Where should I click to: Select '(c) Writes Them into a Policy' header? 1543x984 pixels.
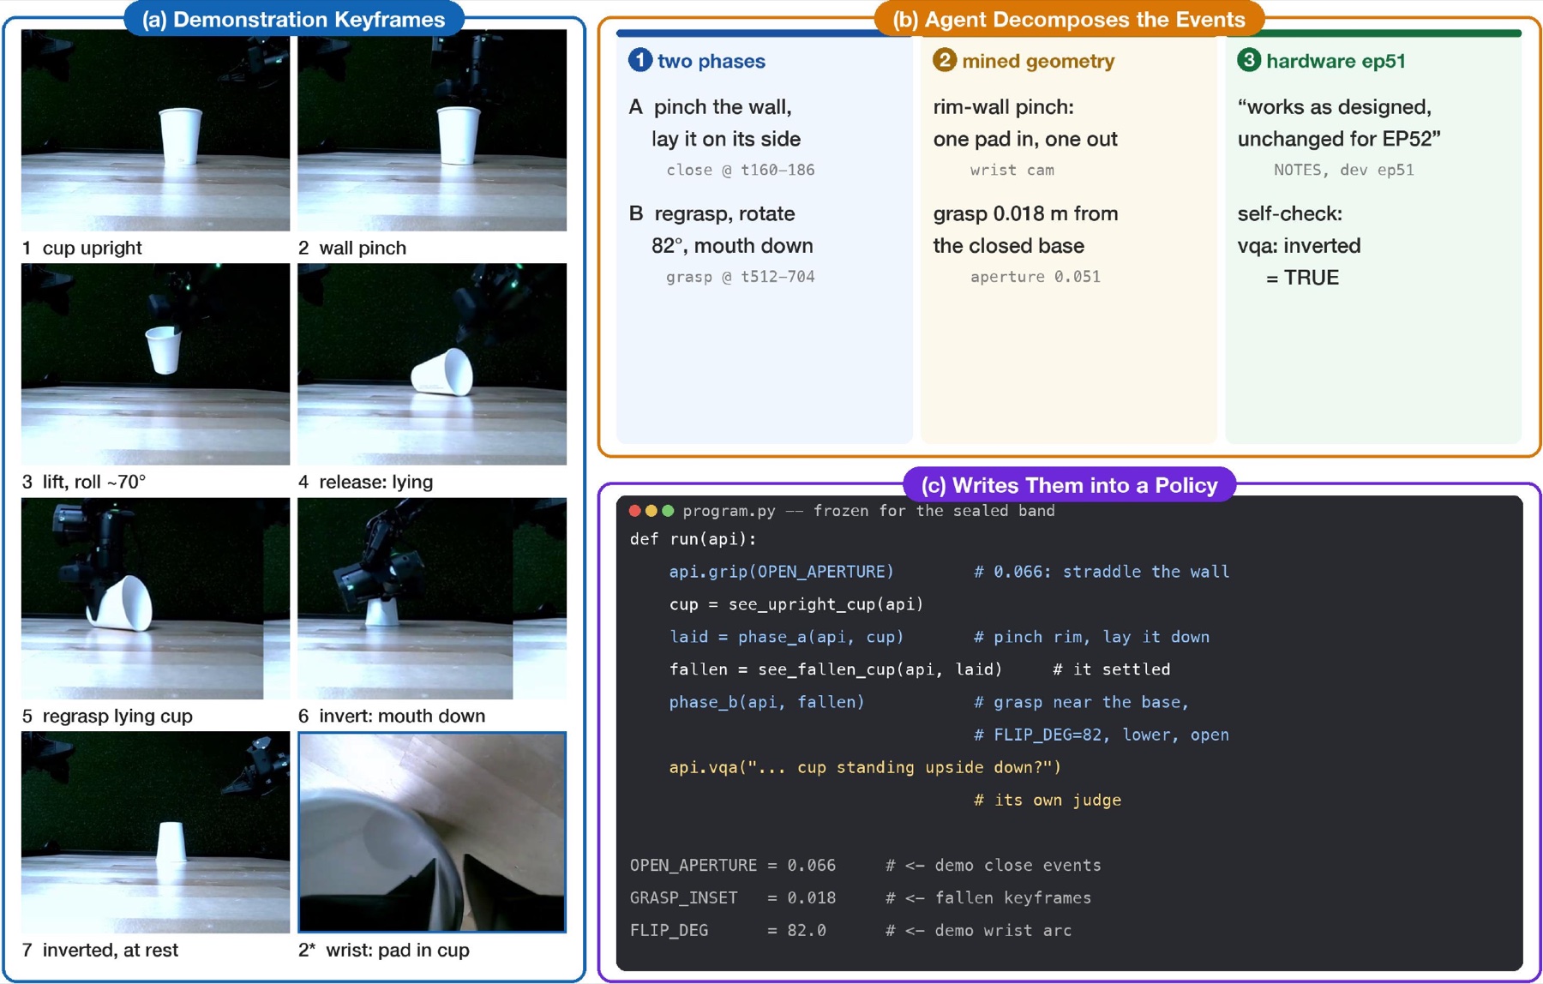click(x=1069, y=485)
